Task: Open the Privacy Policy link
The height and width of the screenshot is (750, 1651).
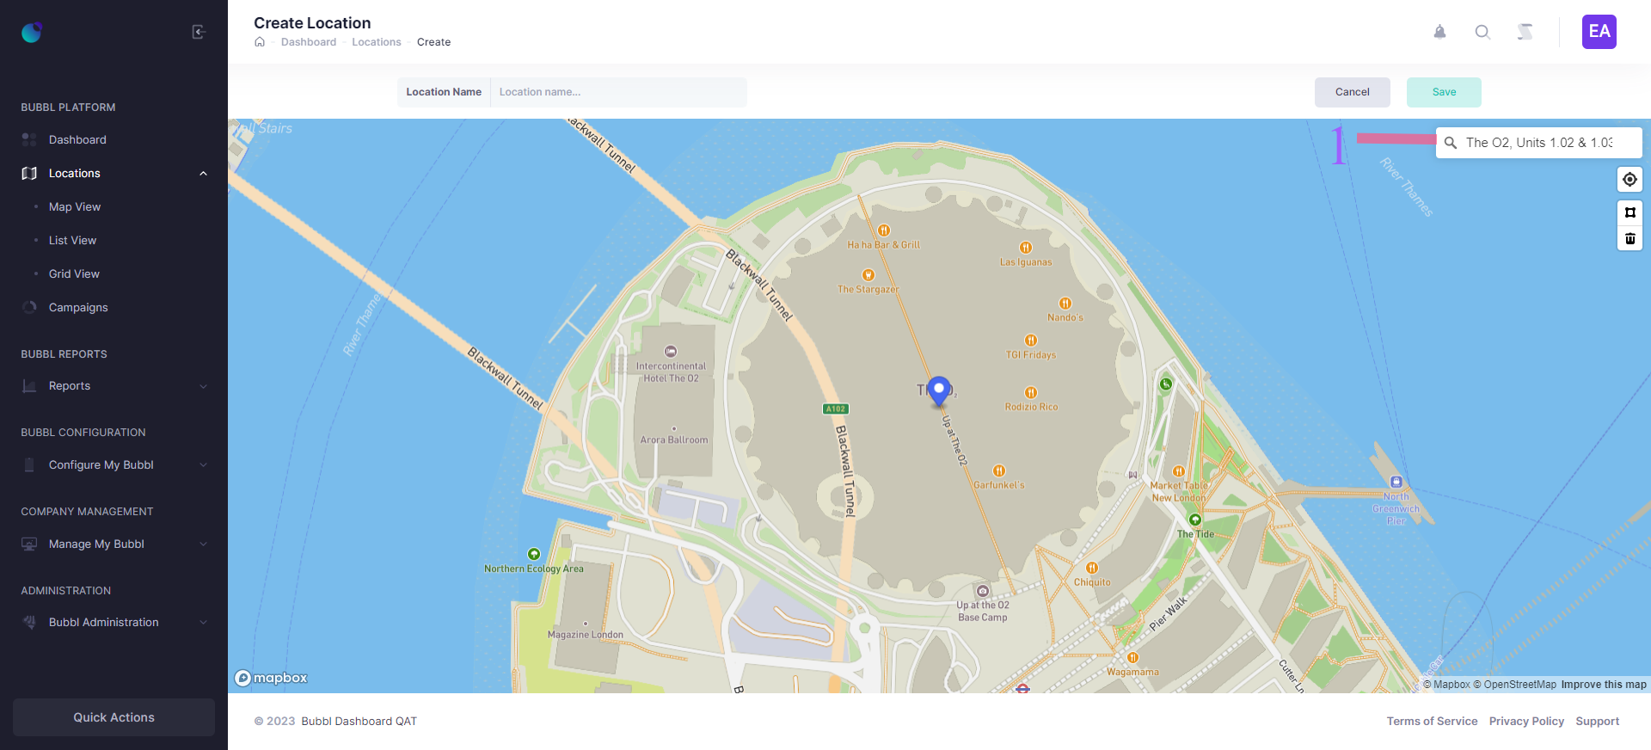Action: 1526,722
